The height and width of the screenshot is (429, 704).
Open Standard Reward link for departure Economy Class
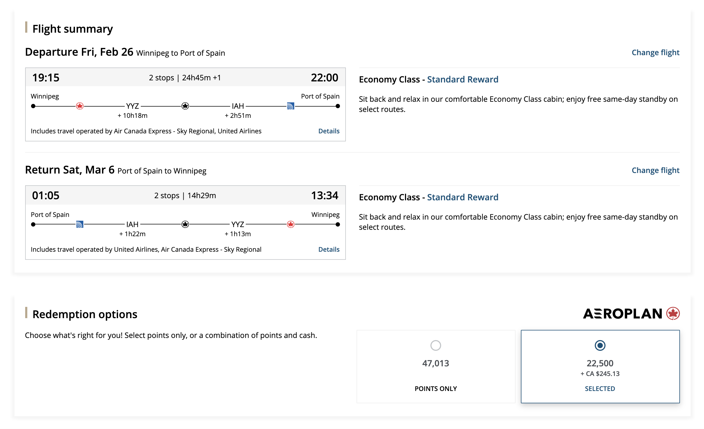click(462, 79)
